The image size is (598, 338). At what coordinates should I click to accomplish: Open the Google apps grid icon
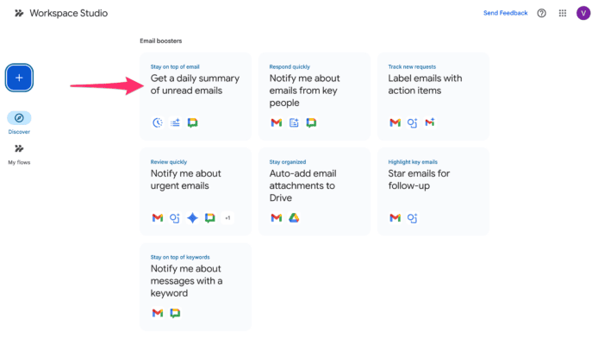click(x=563, y=13)
